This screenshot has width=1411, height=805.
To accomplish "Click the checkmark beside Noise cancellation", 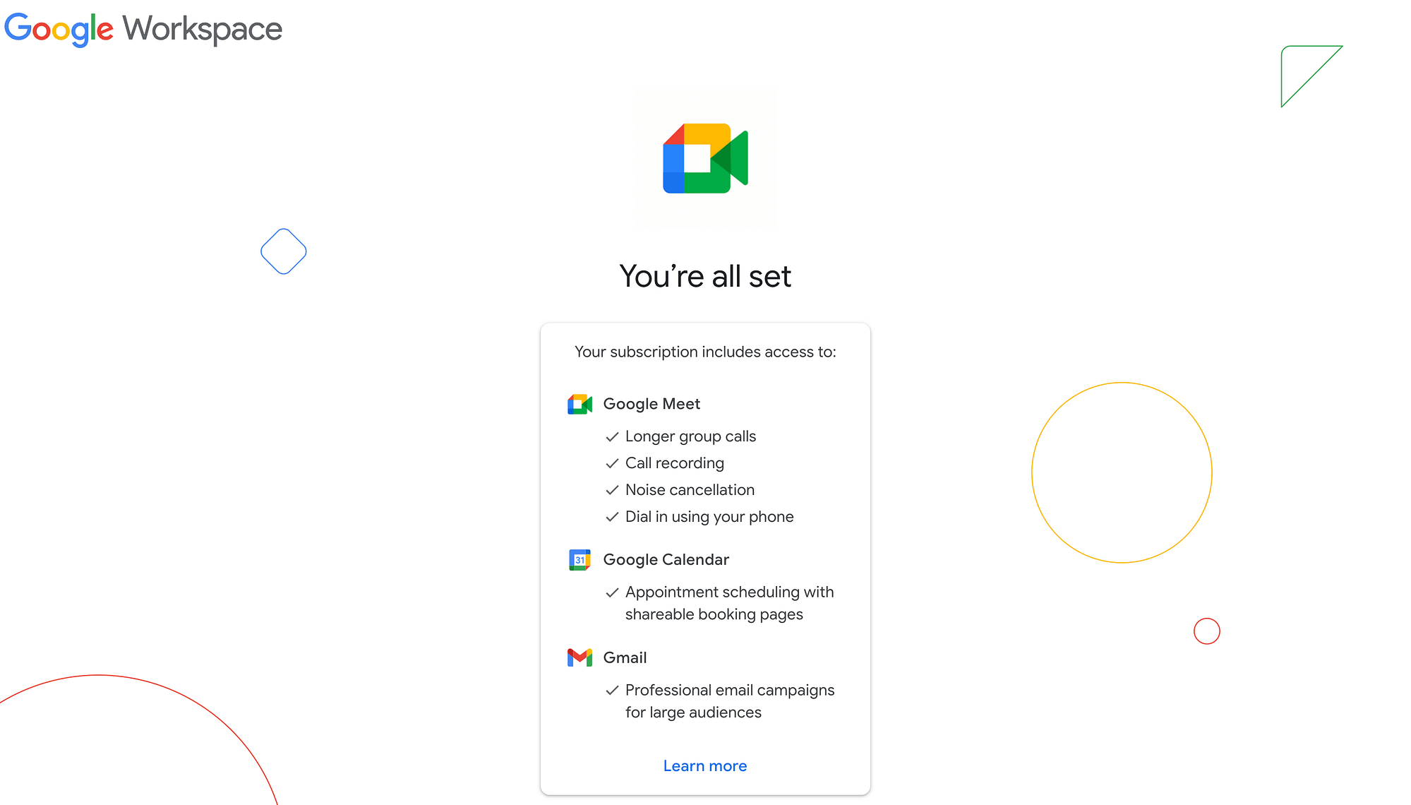I will 612,491.
